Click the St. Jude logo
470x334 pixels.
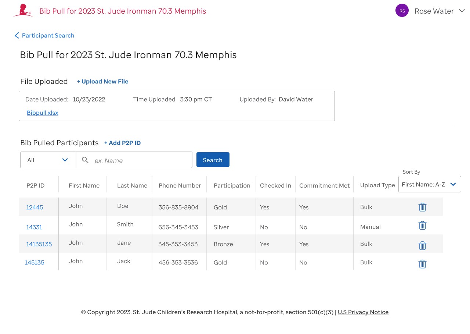click(22, 11)
